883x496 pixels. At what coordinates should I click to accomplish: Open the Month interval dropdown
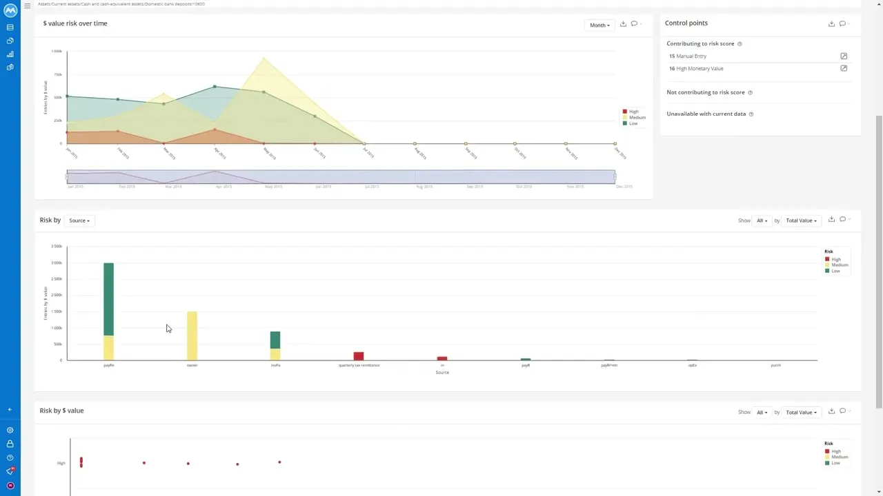point(599,25)
